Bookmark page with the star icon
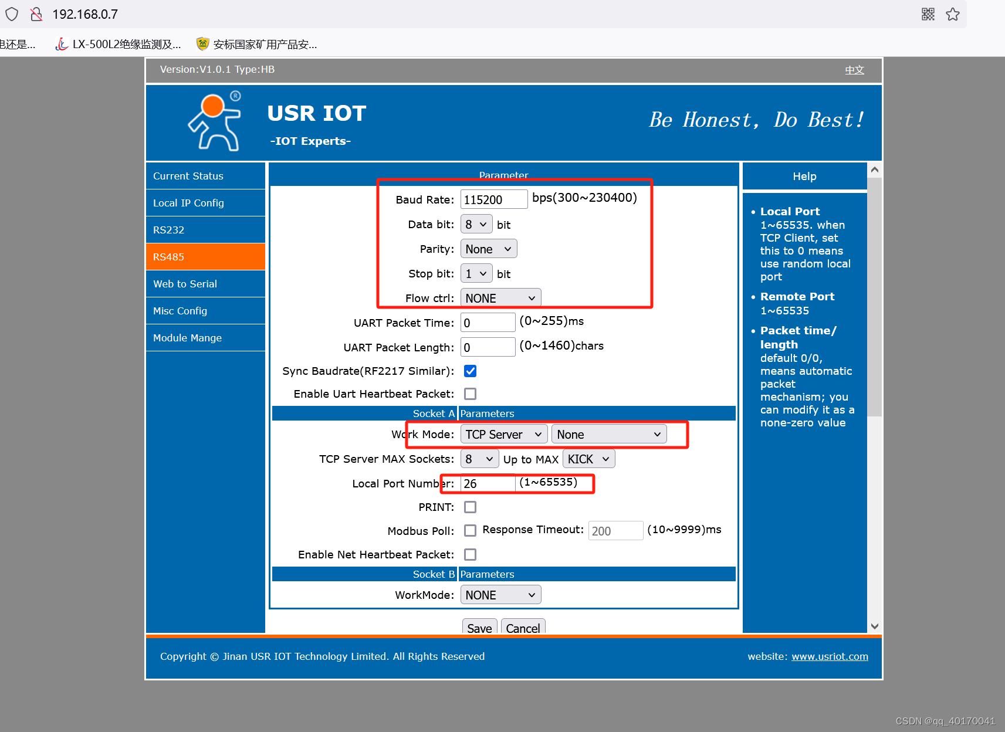Image resolution: width=1005 pixels, height=732 pixels. coord(952,14)
